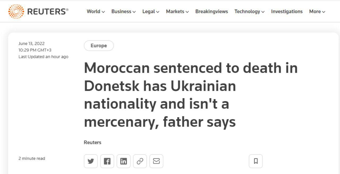Image resolution: width=340 pixels, height=174 pixels.
Task: Click the Last Updated timestamp
Action: pos(43,57)
